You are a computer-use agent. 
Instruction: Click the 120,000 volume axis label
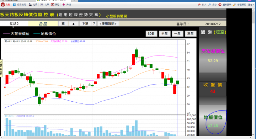tap(191, 115)
